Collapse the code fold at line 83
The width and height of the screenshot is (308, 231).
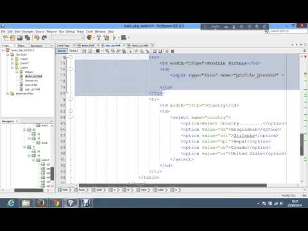[x=71, y=111]
